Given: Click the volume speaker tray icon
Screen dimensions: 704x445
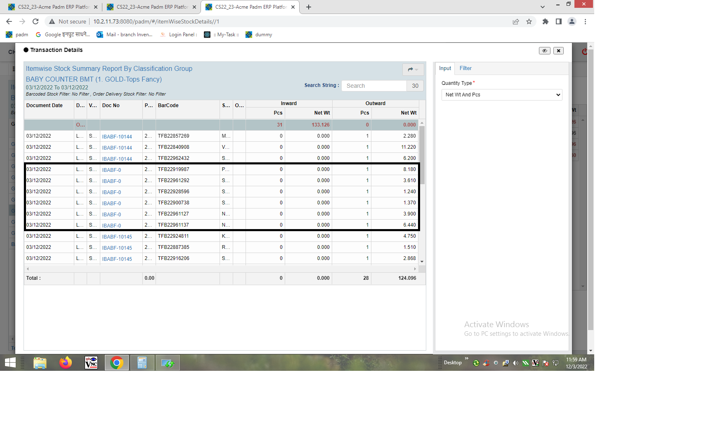Looking at the screenshot, I should tap(515, 363).
